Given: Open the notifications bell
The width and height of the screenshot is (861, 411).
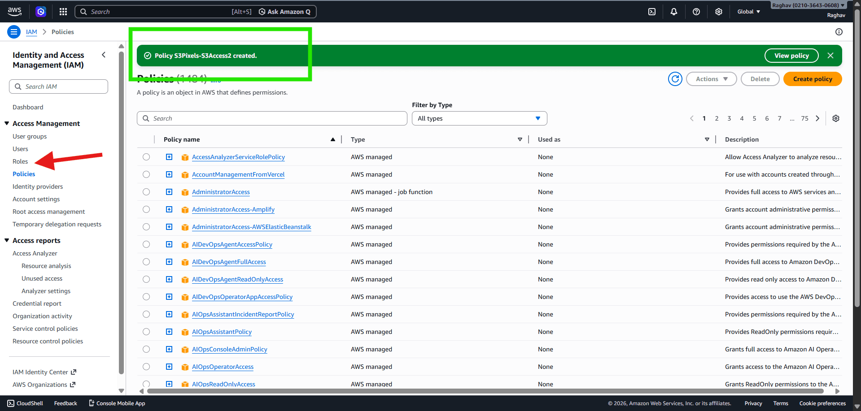Looking at the screenshot, I should click(x=674, y=12).
